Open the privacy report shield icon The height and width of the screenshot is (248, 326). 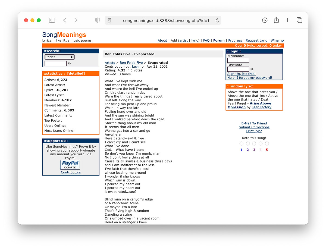point(98,20)
